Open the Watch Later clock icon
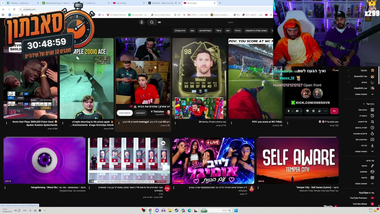The image size is (380, 214). (372, 128)
